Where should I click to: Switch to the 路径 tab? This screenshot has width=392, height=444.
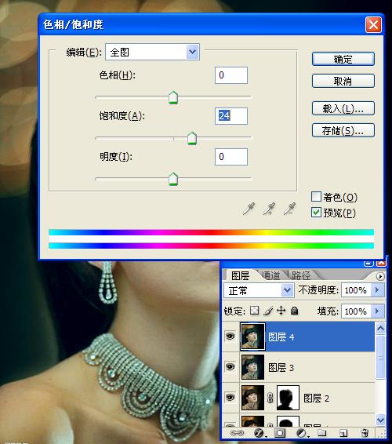[301, 275]
